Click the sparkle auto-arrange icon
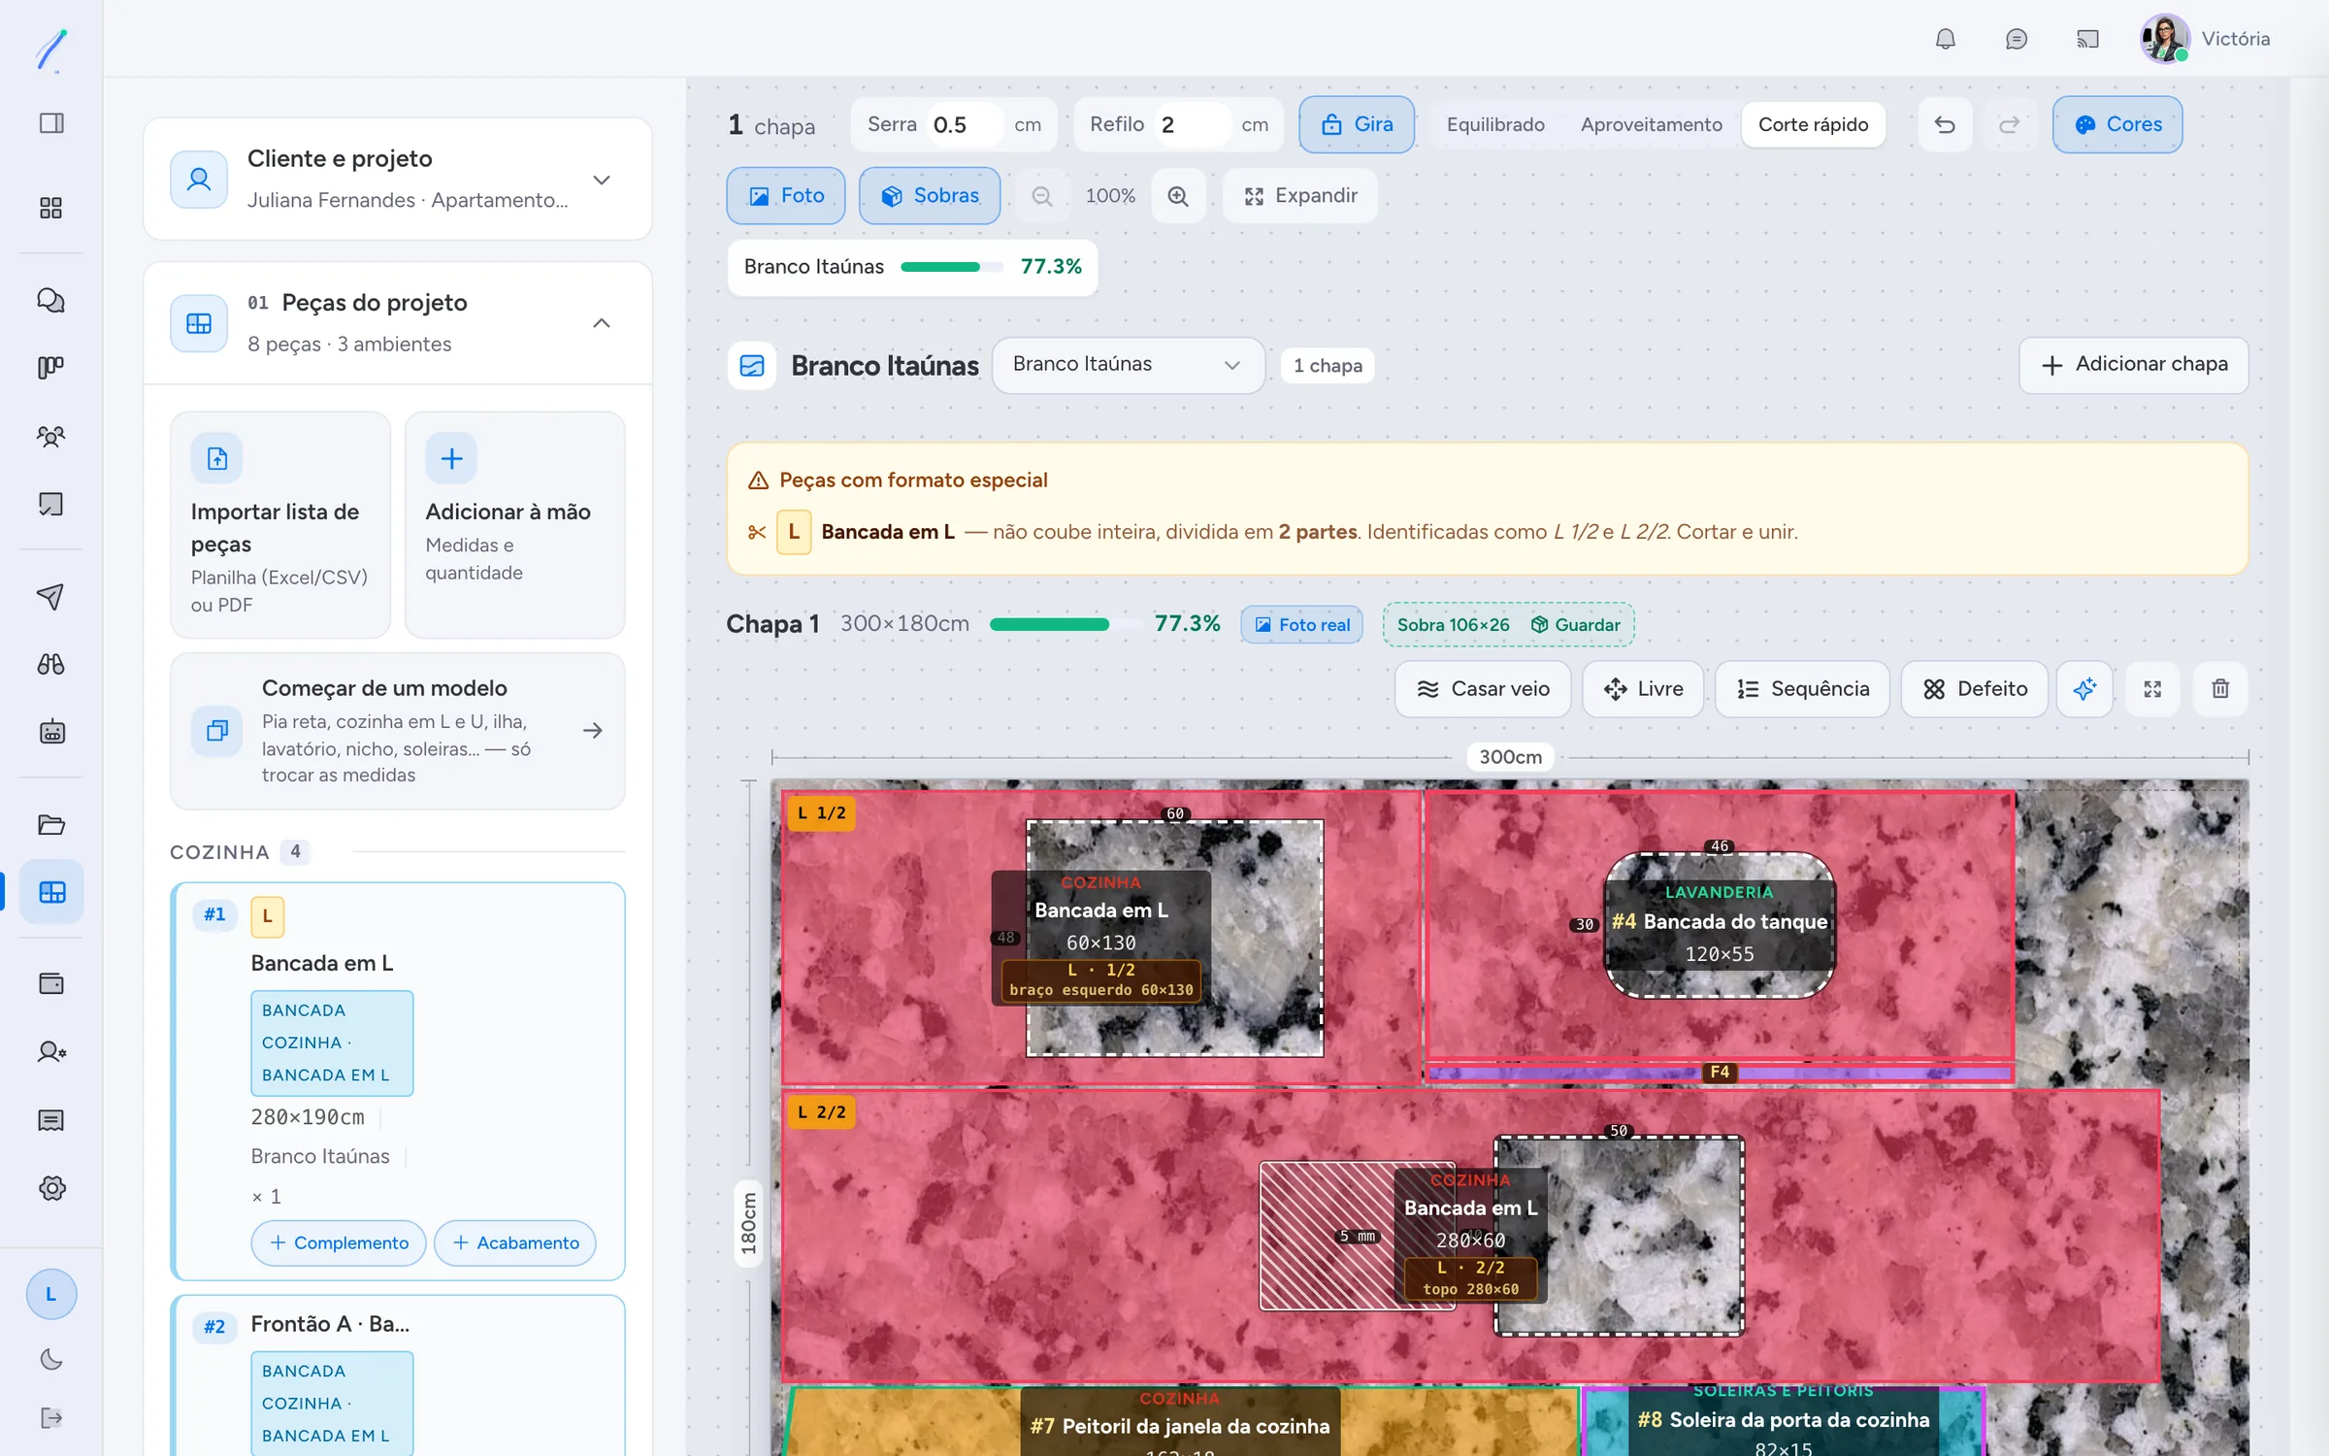Image resolution: width=2329 pixels, height=1456 pixels. pyautogui.click(x=2083, y=688)
